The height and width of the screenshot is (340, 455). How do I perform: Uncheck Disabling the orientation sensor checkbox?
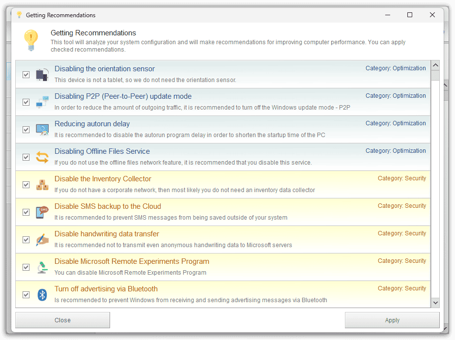pyautogui.click(x=26, y=75)
